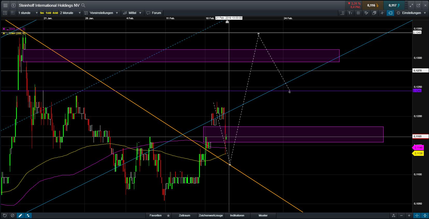Image resolution: width=429 pixels, height=219 pixels.
Task: Minimize the SMA indicator label
Action: click(8, 29)
